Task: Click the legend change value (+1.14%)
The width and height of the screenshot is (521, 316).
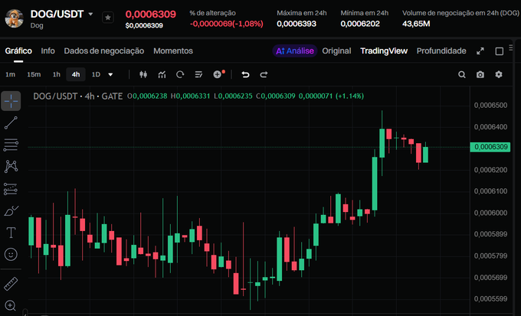Action: (x=349, y=96)
